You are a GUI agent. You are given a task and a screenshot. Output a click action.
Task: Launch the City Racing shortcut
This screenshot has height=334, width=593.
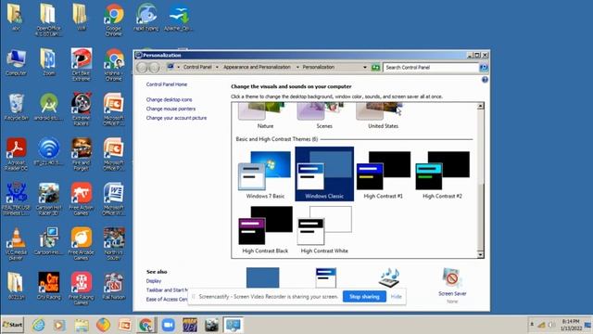pos(48,286)
